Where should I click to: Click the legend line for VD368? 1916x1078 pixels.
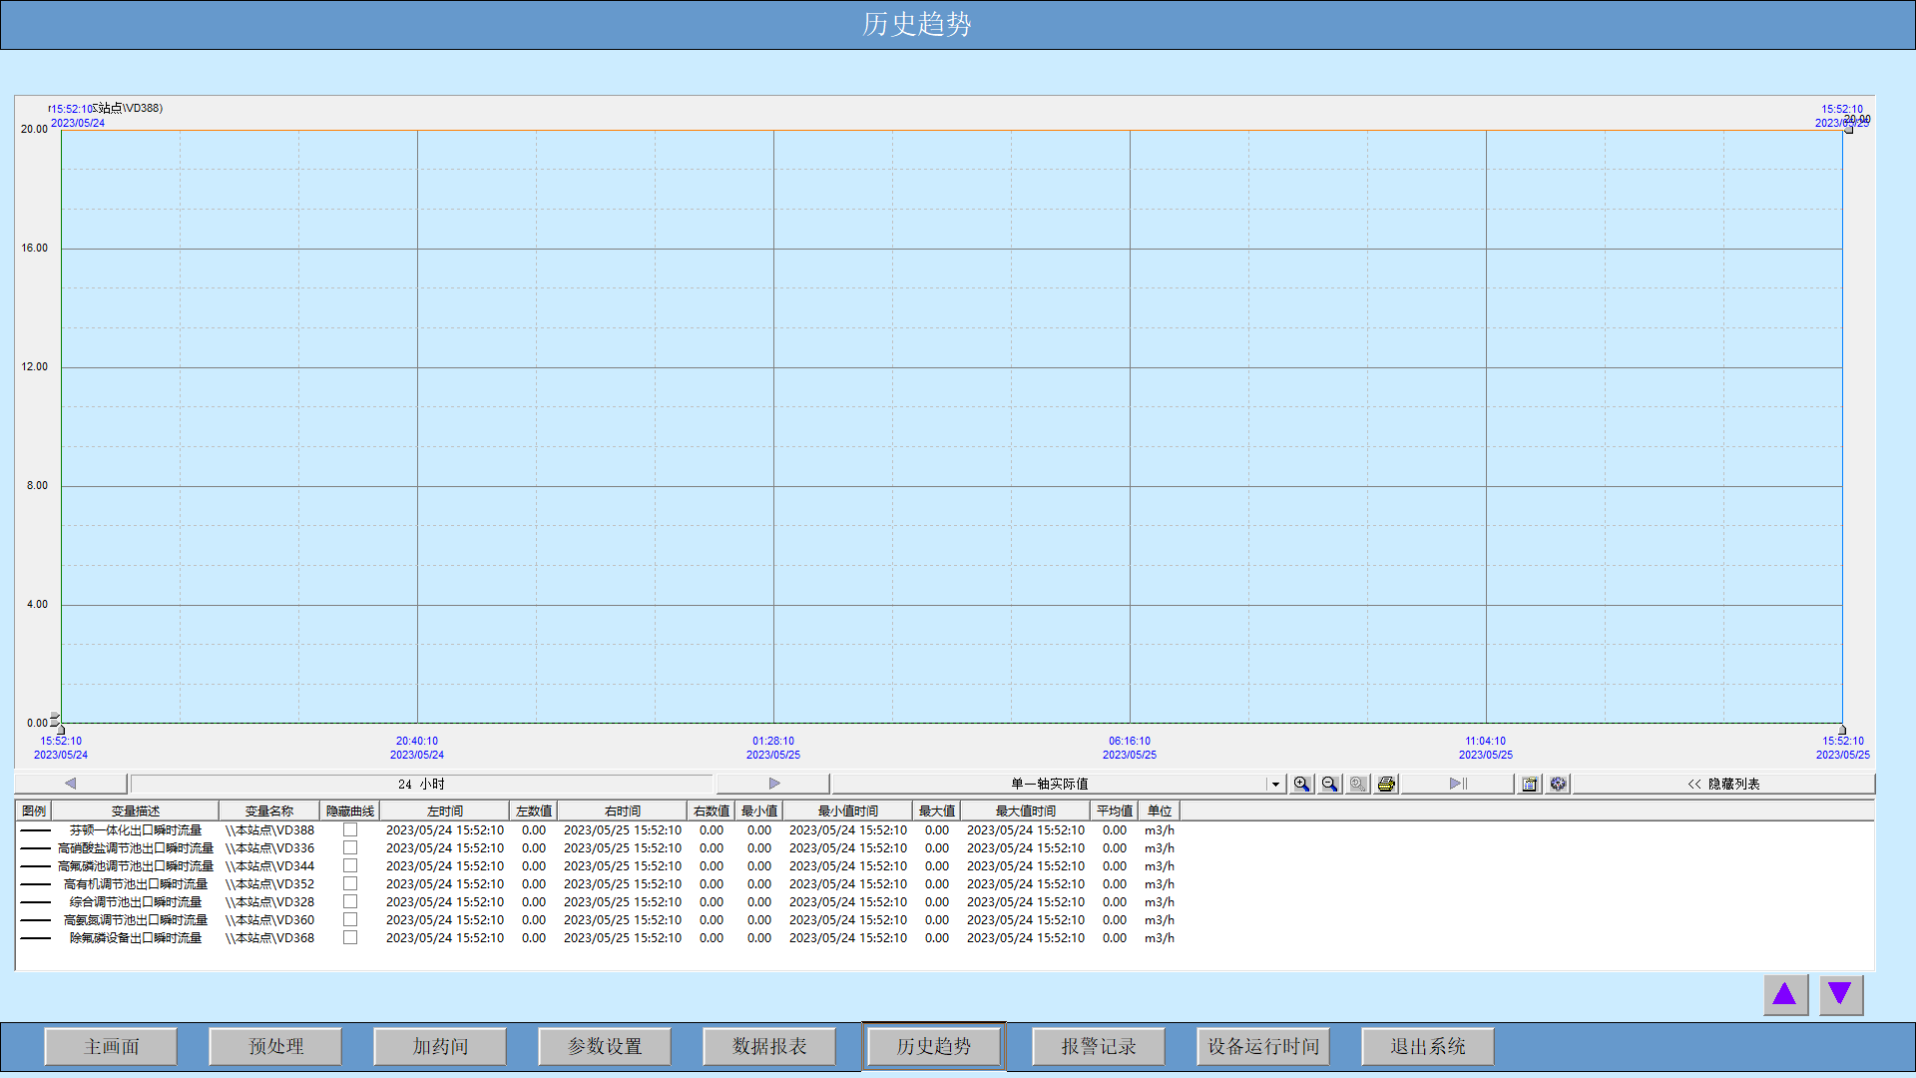(x=35, y=937)
